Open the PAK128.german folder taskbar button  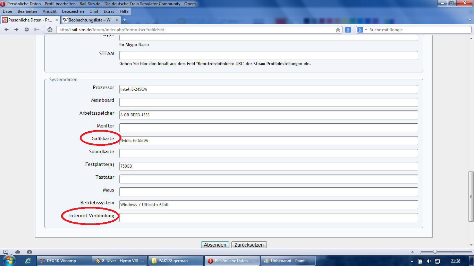pos(176,261)
